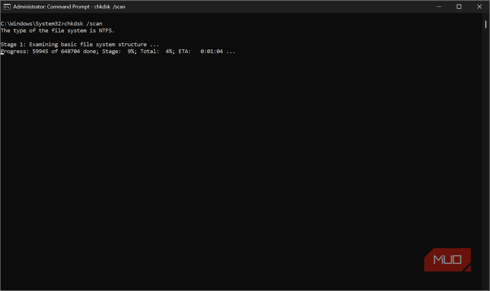Viewport: 490px width, 291px height.
Task: Open the Command Prompt system menu icon
Action: pyautogui.click(x=7, y=7)
